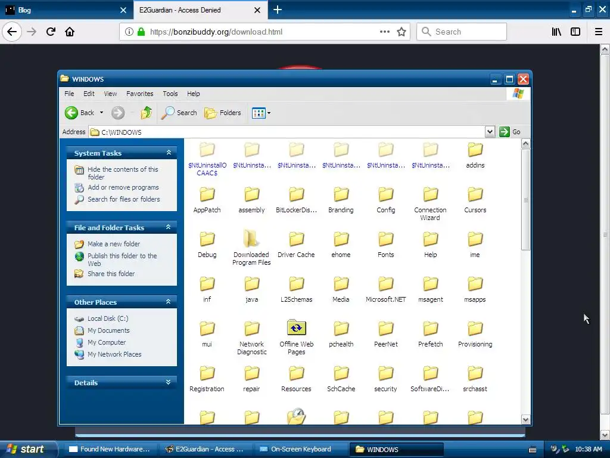
Task: Select the addins folder icon
Action: (x=475, y=150)
